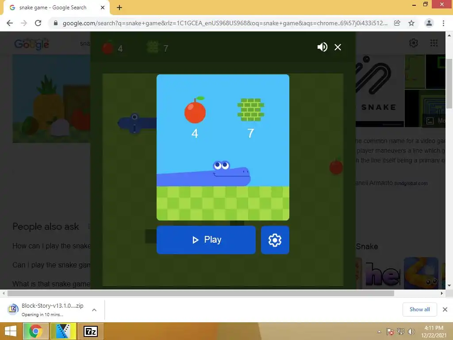Reload the Google search page
453x340 pixels.
pyautogui.click(x=38, y=23)
